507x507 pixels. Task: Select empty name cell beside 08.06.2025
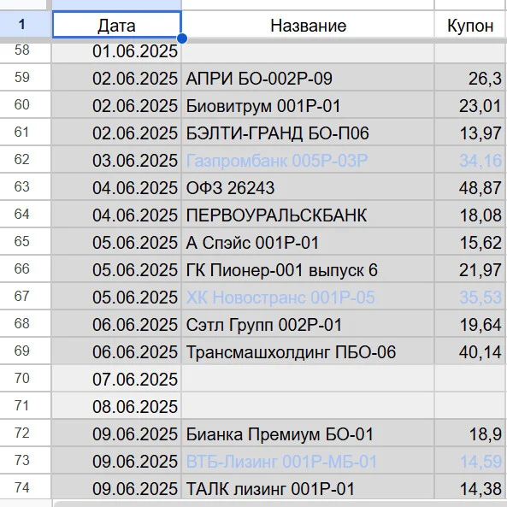tap(308, 406)
